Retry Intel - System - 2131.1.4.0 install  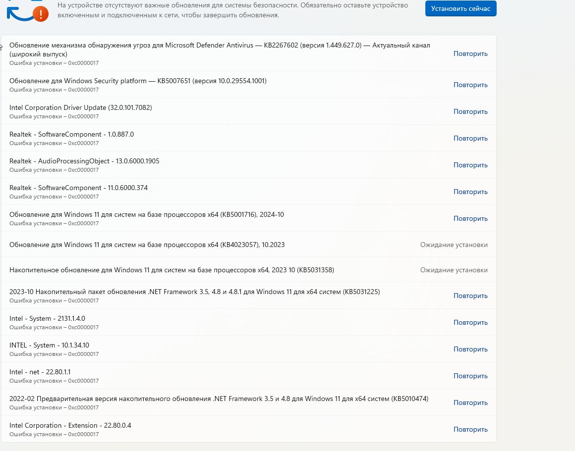coord(470,322)
